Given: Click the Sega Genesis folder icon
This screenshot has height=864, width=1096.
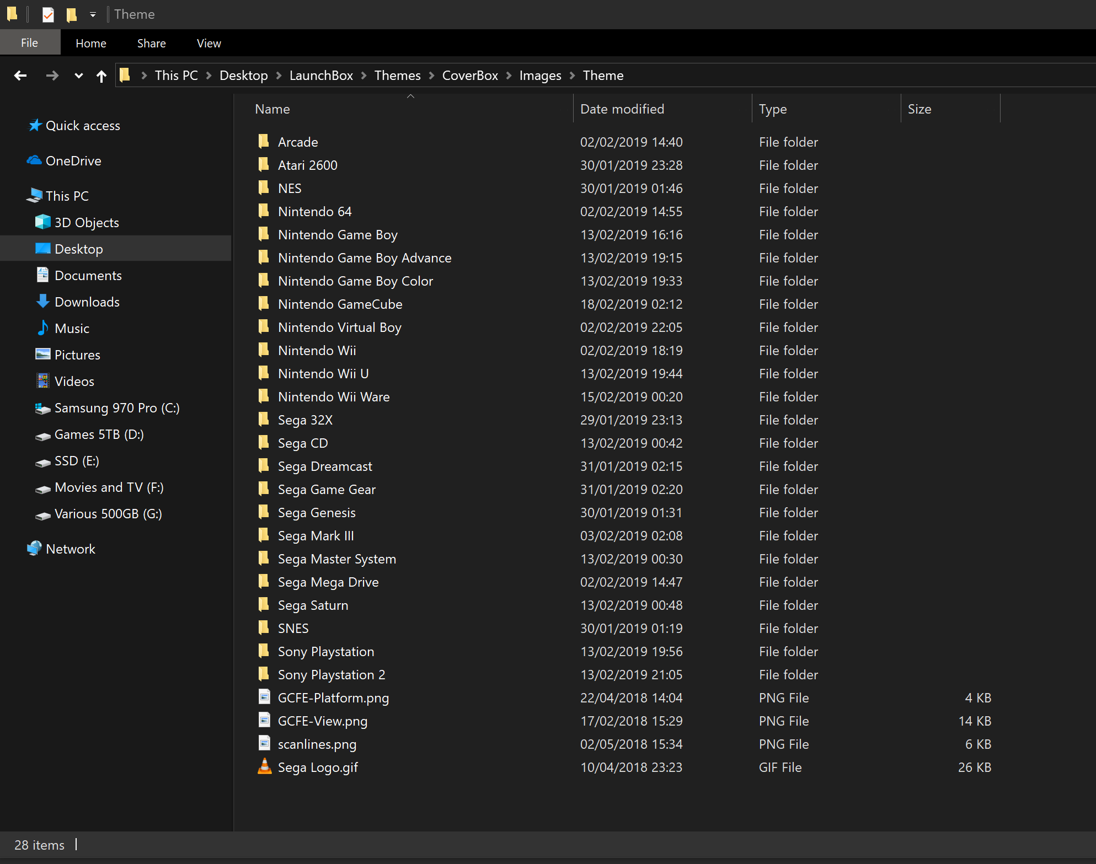Looking at the screenshot, I should tap(264, 512).
